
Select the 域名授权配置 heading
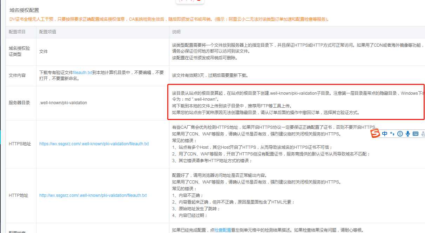coord(24,11)
